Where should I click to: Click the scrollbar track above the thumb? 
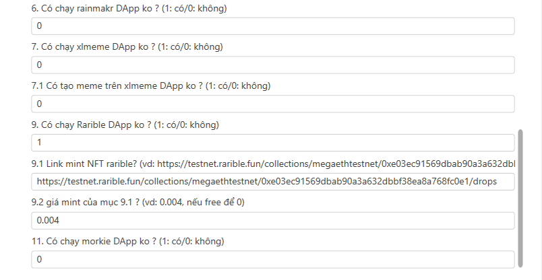[520, 65]
